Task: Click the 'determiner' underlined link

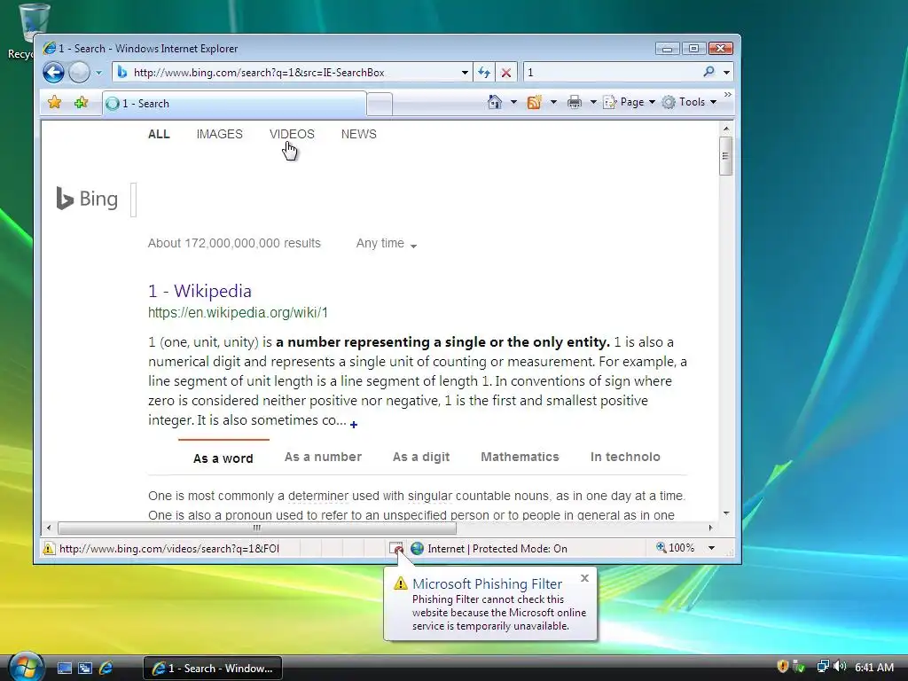Action: click(318, 497)
